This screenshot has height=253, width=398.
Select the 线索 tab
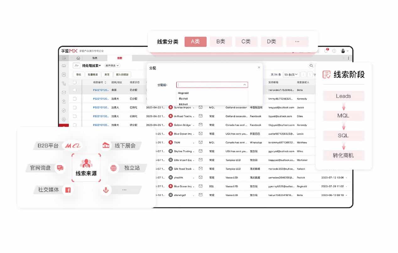120,58
